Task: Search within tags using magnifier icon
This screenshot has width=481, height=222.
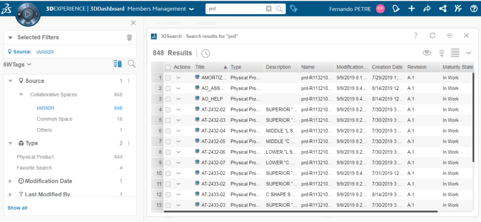Action: point(132,64)
